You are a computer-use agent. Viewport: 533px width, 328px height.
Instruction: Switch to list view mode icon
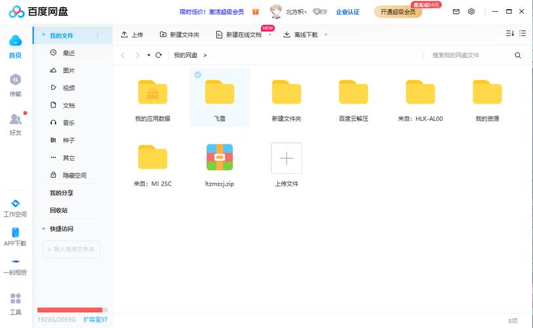coord(523,34)
